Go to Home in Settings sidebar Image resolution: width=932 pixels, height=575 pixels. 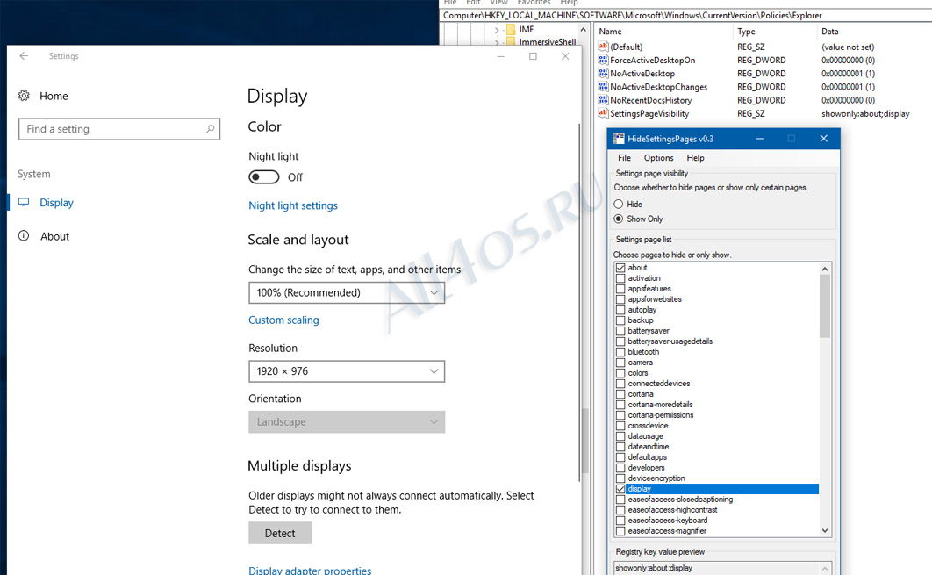[54, 96]
